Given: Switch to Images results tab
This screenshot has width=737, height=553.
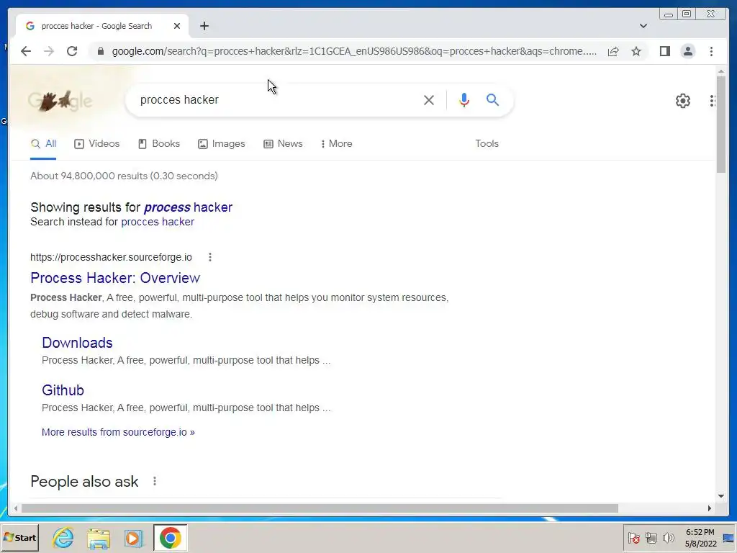Looking at the screenshot, I should [222, 144].
